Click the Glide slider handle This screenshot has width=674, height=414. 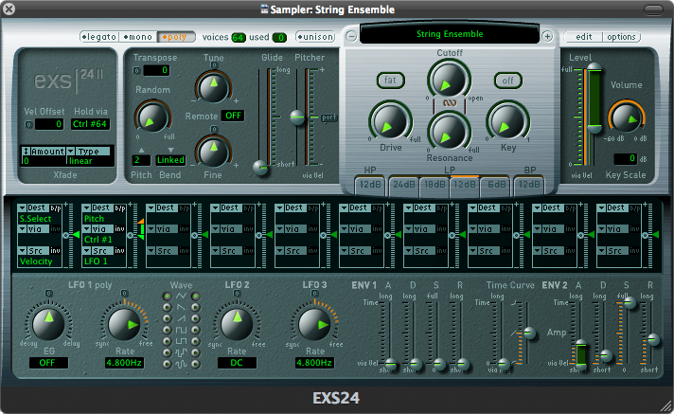260,167
